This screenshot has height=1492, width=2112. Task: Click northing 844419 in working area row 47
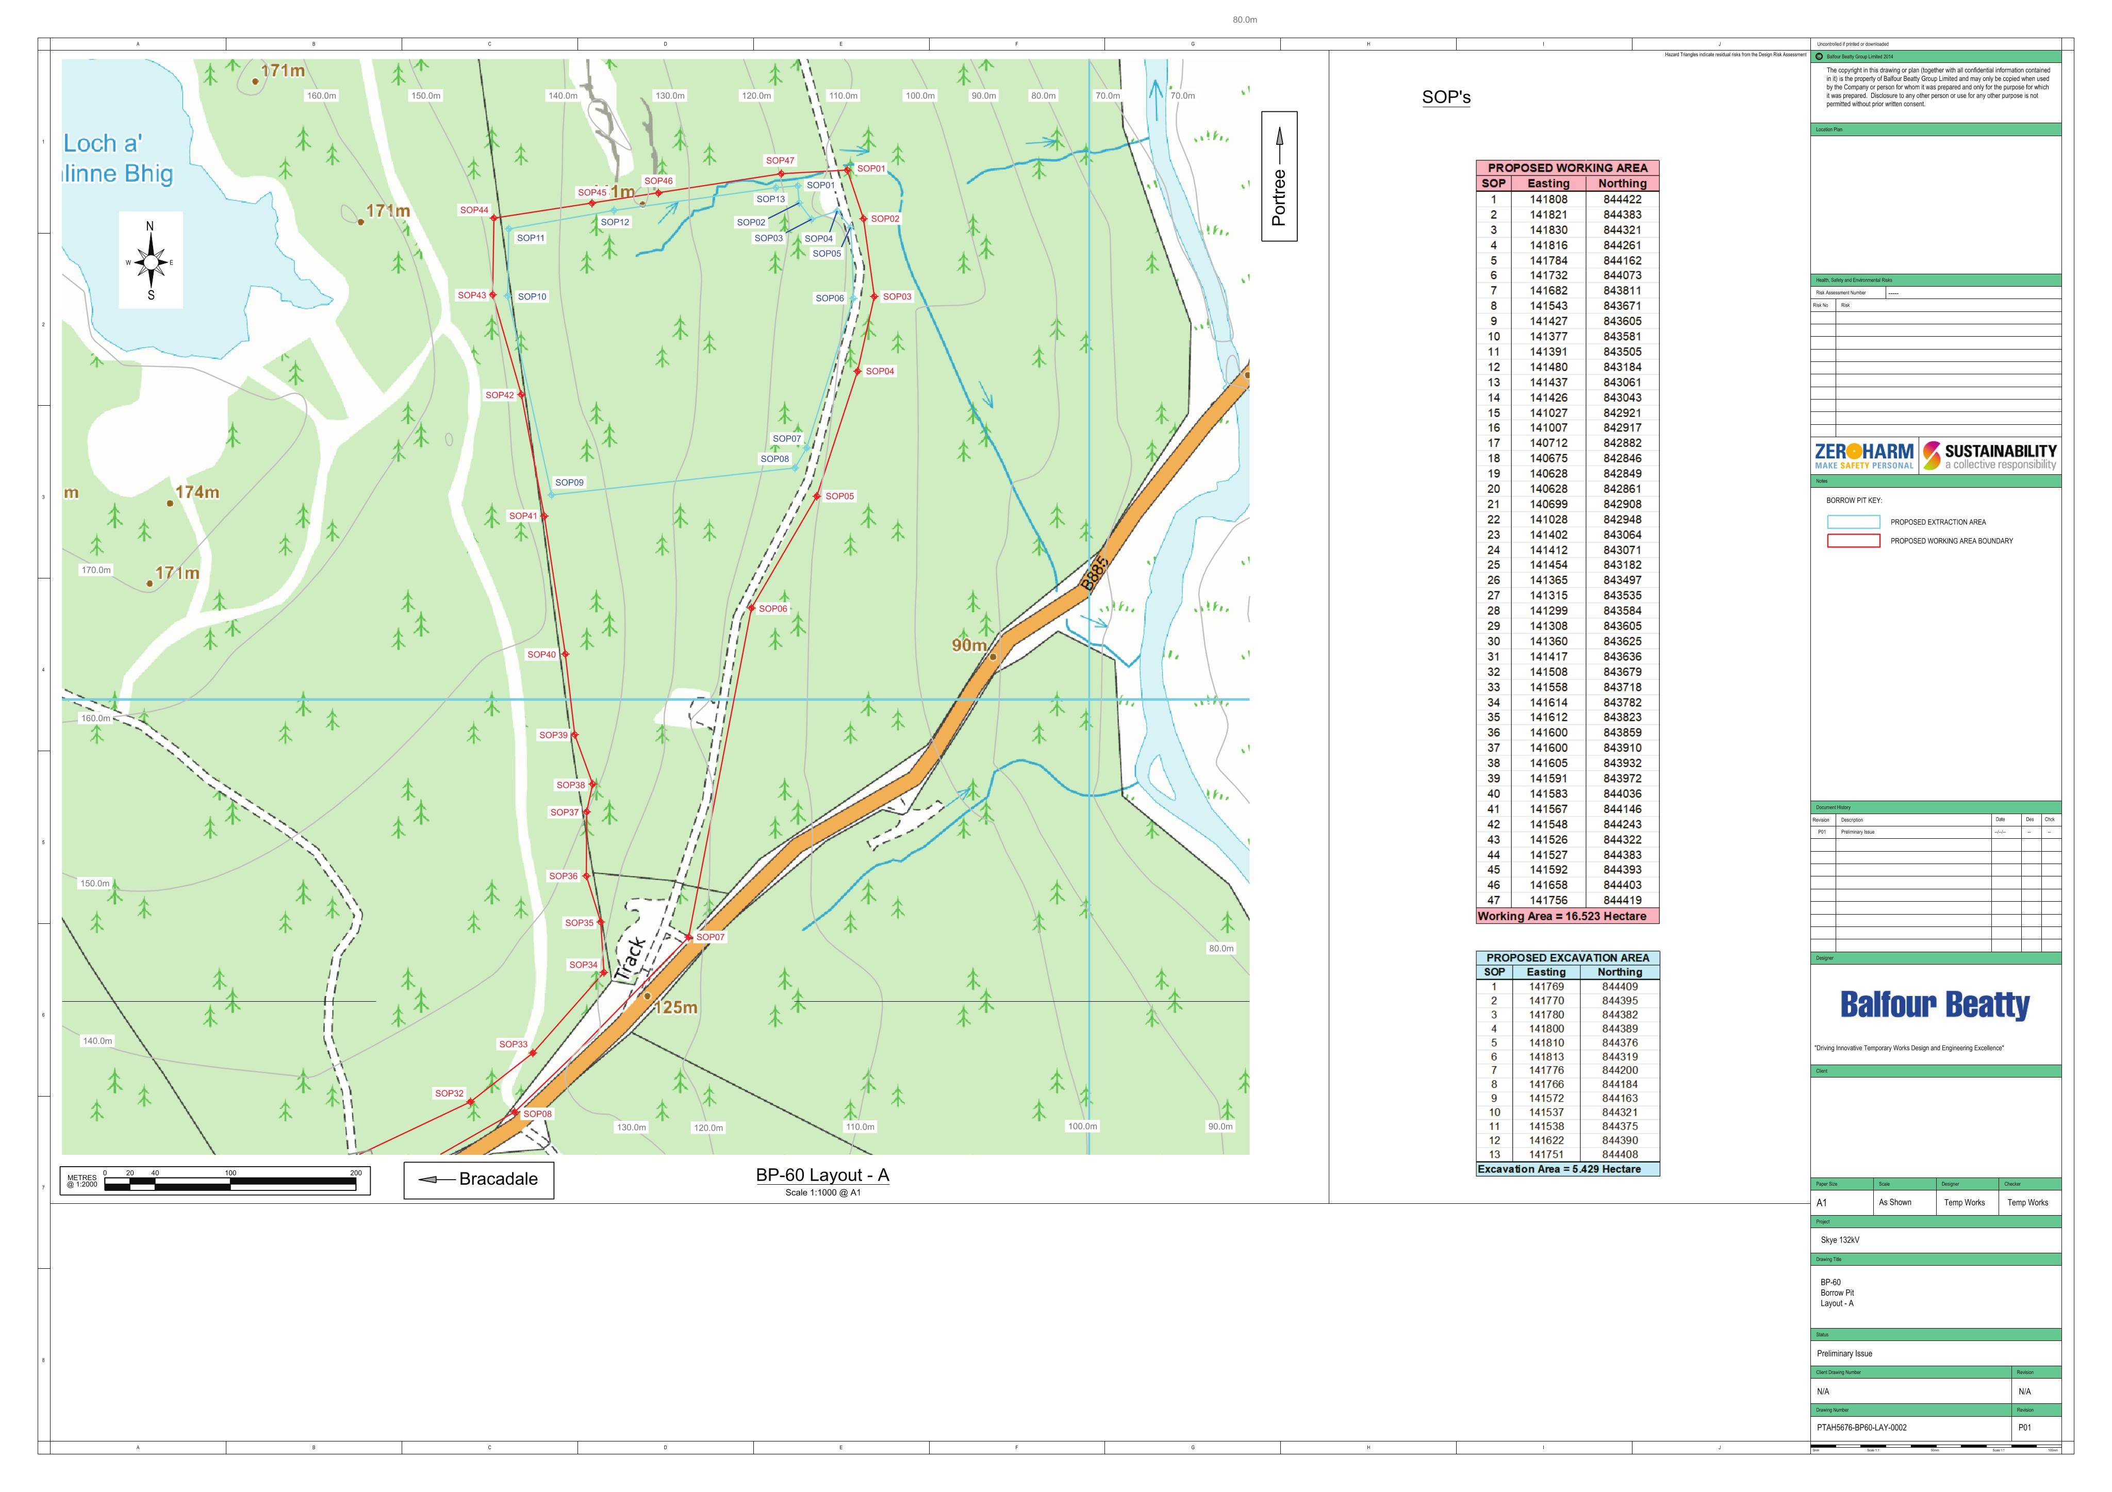click(1622, 901)
